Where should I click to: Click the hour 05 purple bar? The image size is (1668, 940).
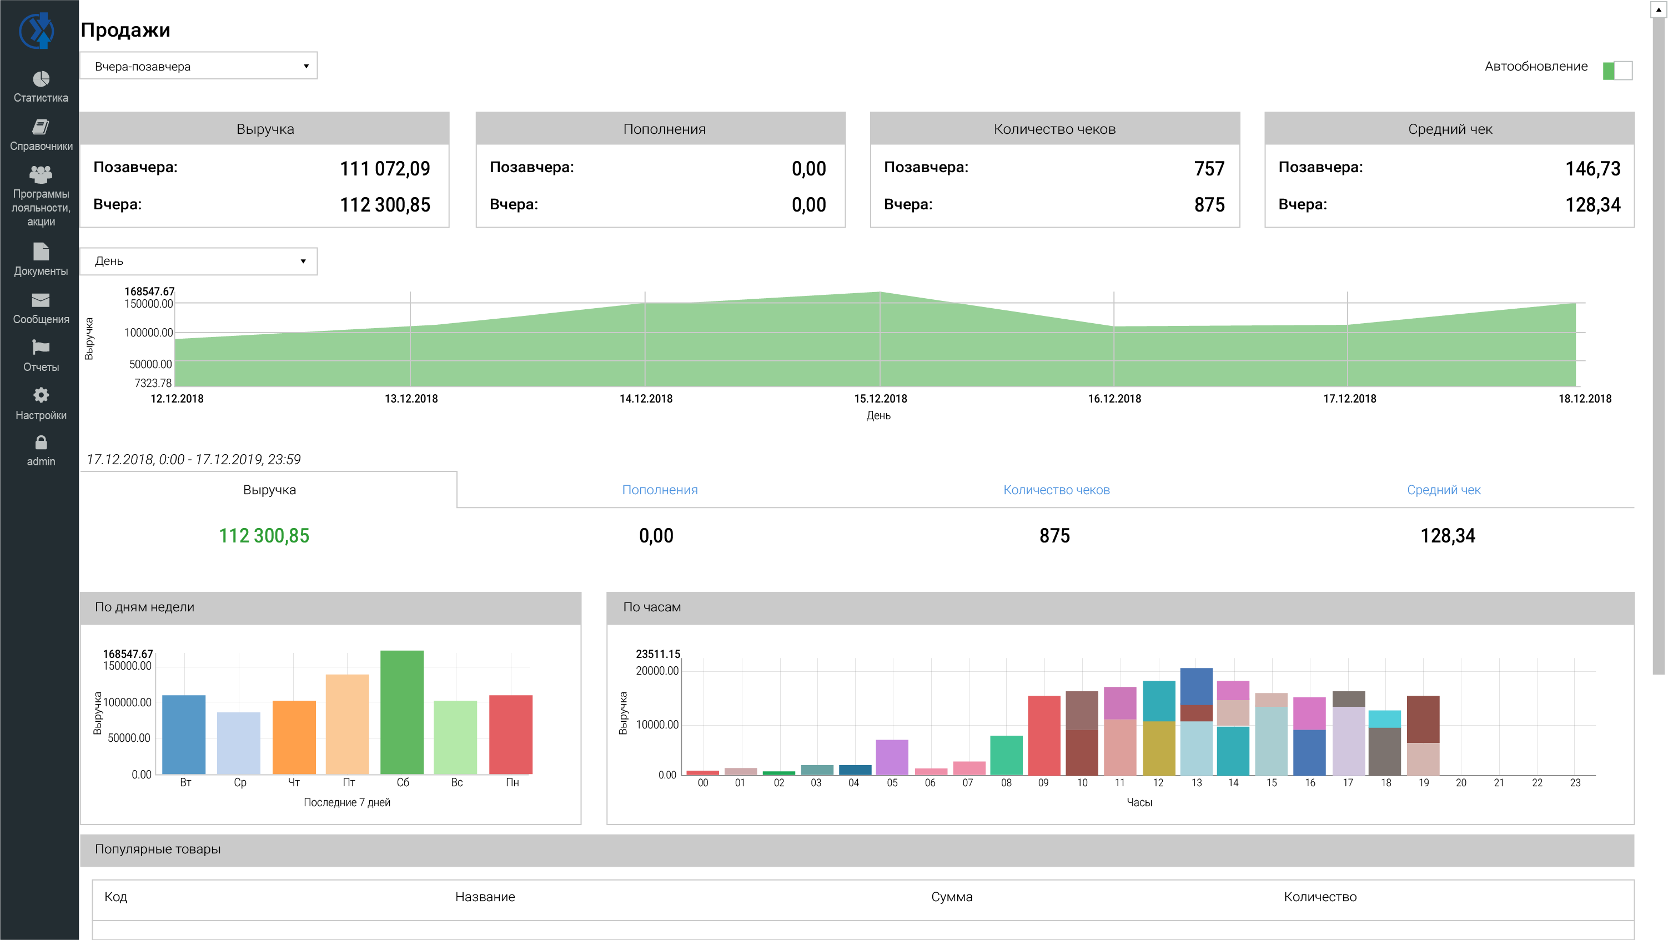(x=892, y=757)
